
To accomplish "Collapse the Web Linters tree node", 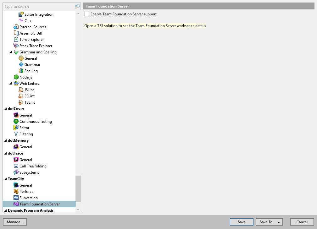I will click(10, 83).
